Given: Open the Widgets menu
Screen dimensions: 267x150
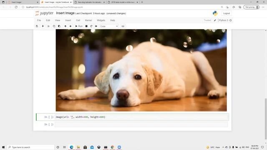Looking at the screenshot, I should [101, 20].
